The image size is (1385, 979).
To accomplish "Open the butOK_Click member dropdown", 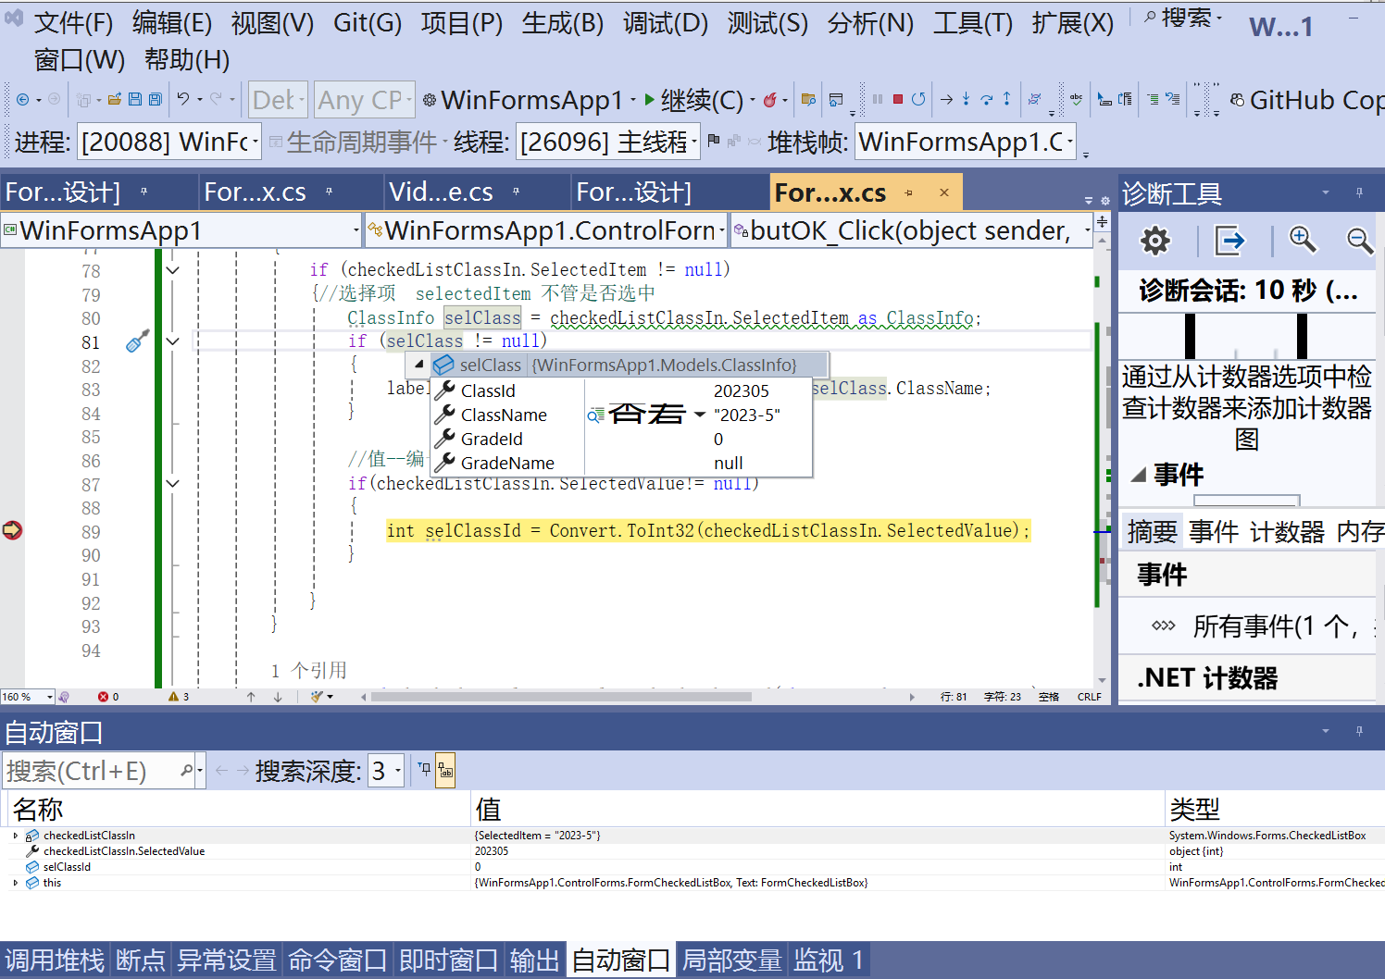I will click(912, 230).
